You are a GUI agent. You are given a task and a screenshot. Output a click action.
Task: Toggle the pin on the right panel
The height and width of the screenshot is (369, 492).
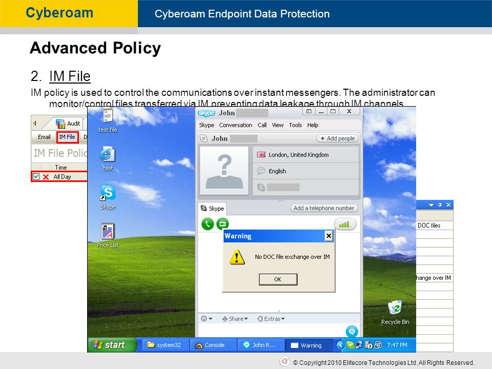pos(440,205)
